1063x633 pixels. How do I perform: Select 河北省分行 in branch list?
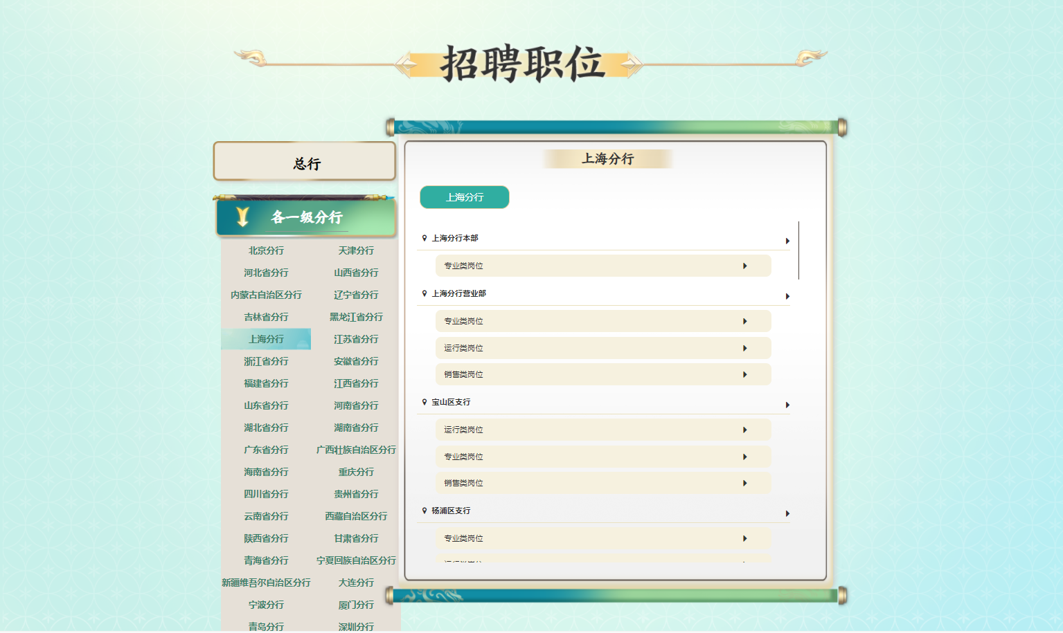[266, 273]
